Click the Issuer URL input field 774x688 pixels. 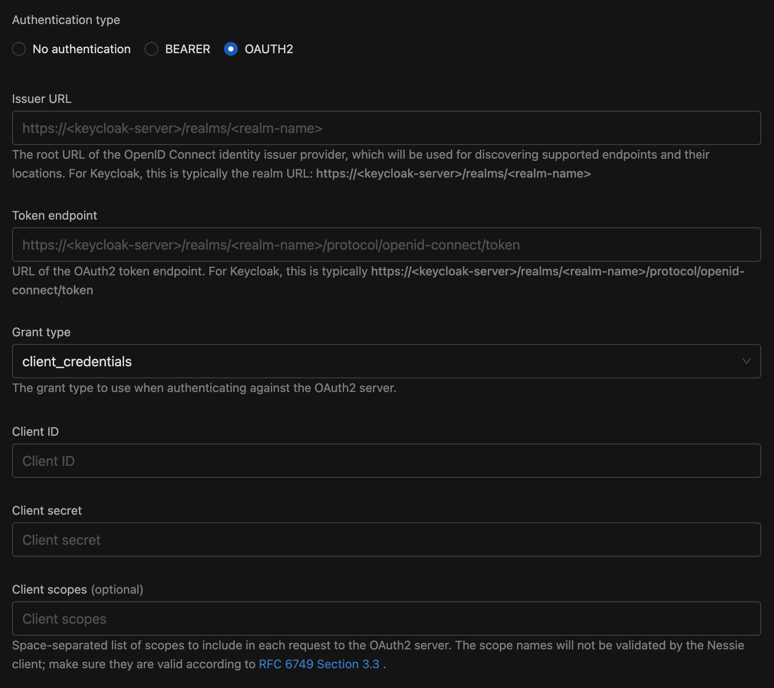tap(387, 128)
